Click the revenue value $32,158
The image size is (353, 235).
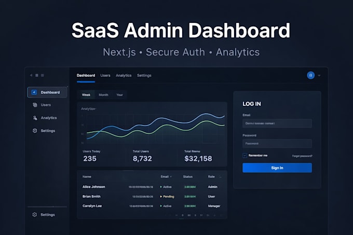coord(198,159)
